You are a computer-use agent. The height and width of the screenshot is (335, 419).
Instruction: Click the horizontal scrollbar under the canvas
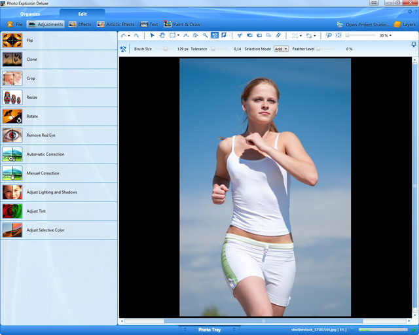263,321
